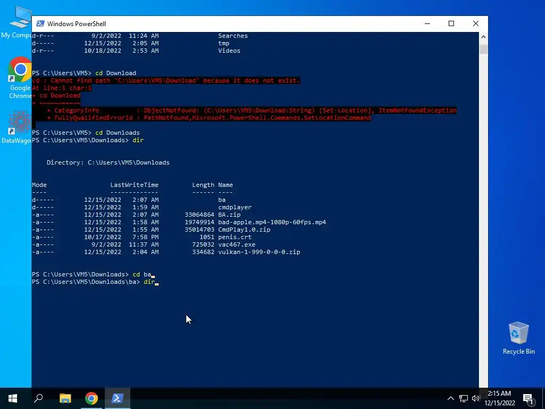Viewport: 545px width, 409px height.
Task: Click the Mode column header
Action: tap(39, 185)
